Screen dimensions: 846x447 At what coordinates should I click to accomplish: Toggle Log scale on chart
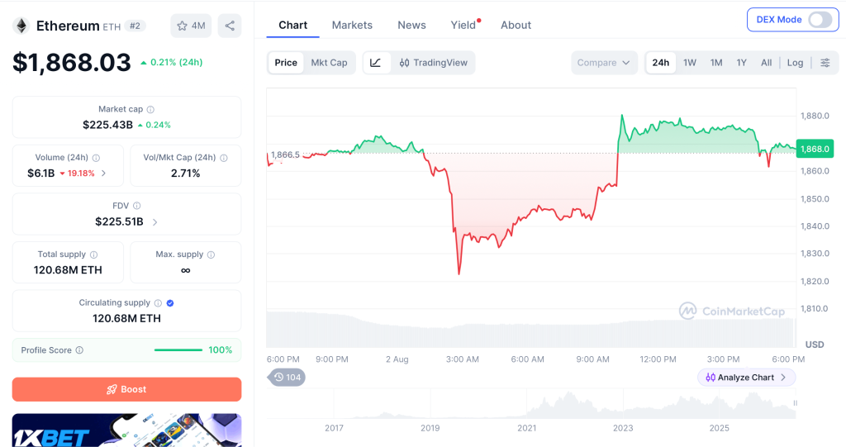[795, 63]
